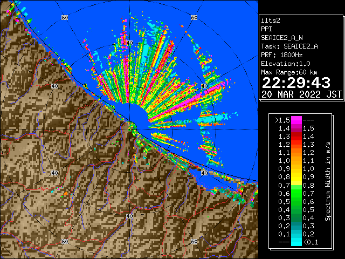
Task: Click the 'Spectrum Width in m/s' axis label
Action: tap(328, 181)
